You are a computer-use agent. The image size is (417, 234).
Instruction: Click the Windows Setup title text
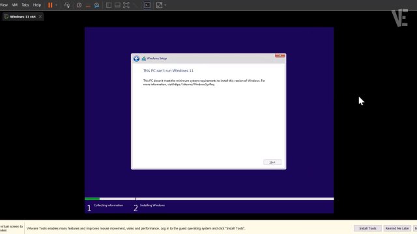point(157,58)
